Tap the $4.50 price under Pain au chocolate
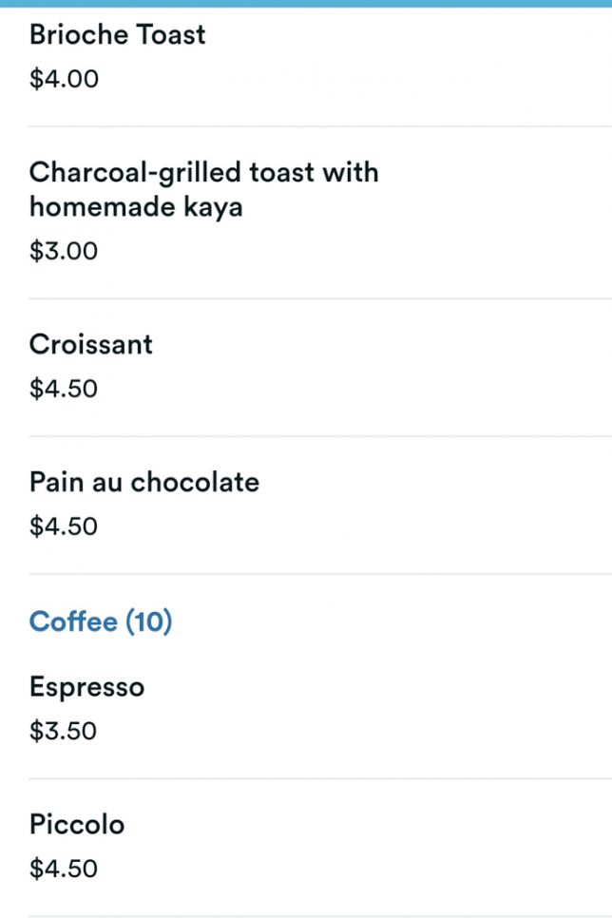 point(64,526)
